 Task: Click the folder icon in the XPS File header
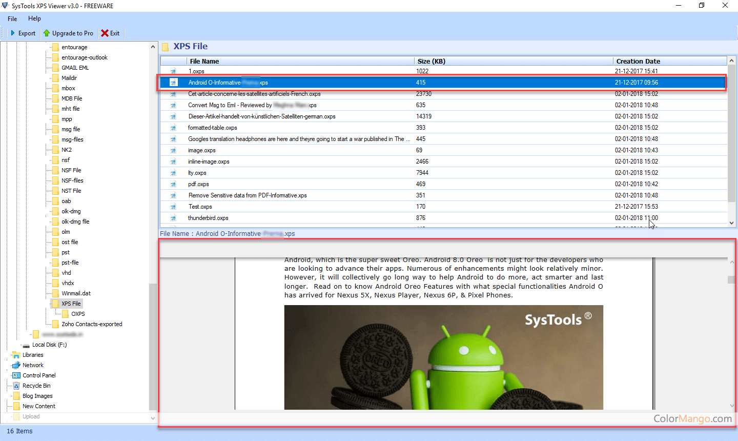coord(165,47)
